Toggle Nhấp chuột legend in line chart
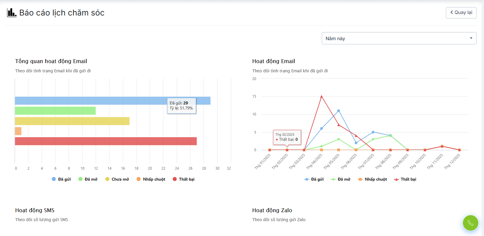484x236 pixels. pyautogui.click(x=372, y=179)
